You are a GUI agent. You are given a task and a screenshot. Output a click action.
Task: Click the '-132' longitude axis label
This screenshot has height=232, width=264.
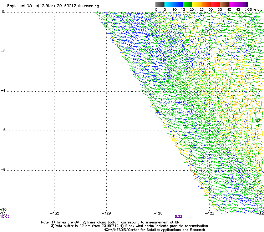tap(55, 213)
